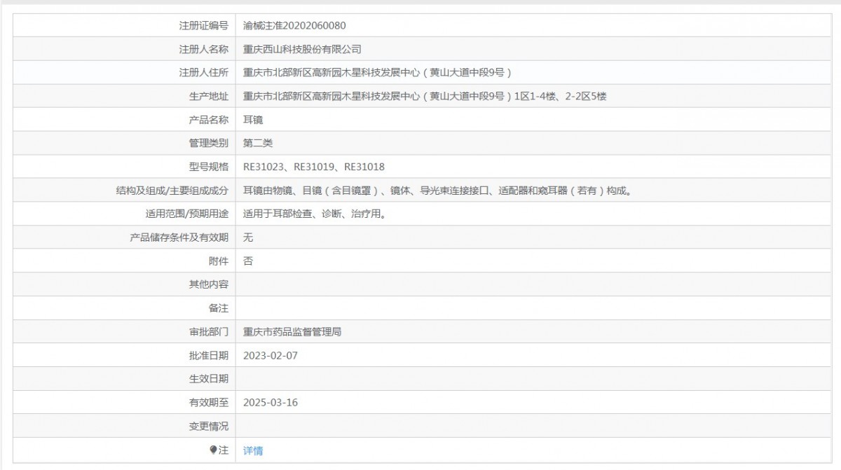The width and height of the screenshot is (841, 470).
Task: Click the 备注 label
Action: click(219, 308)
